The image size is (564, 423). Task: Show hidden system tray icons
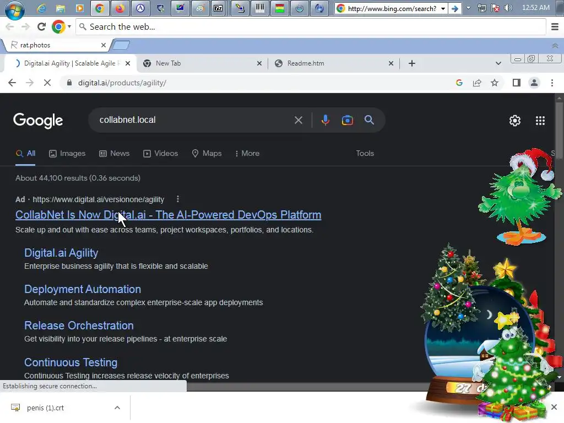pyautogui.click(x=468, y=8)
